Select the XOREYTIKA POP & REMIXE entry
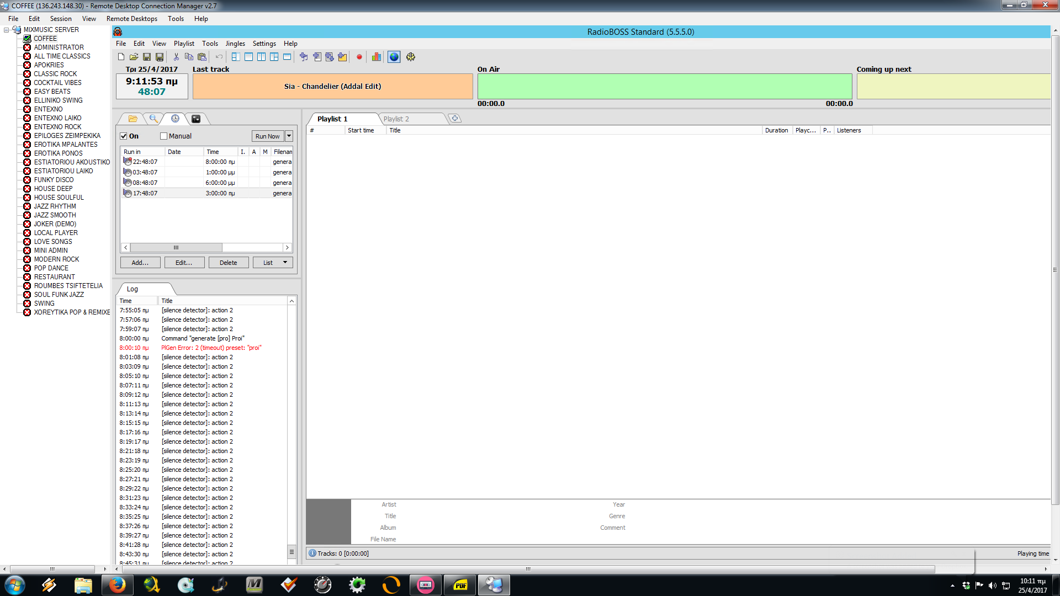 click(x=72, y=312)
